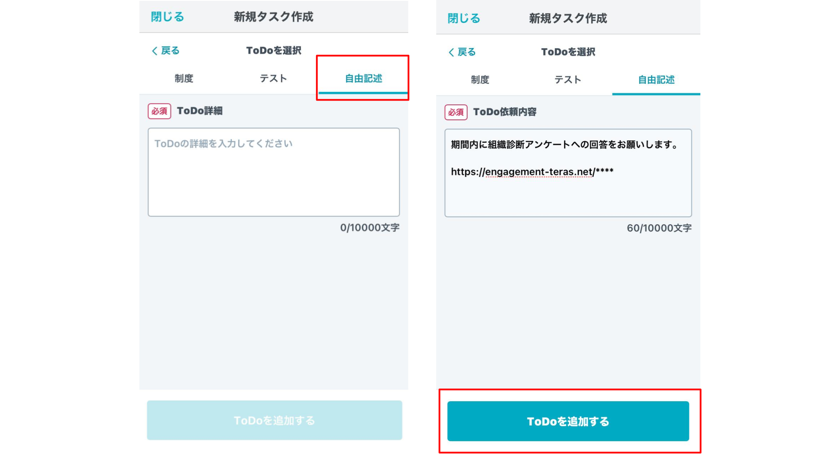The image size is (826, 464).
Task: Focus the empty ToDo詳細 text area
Action: point(274,172)
